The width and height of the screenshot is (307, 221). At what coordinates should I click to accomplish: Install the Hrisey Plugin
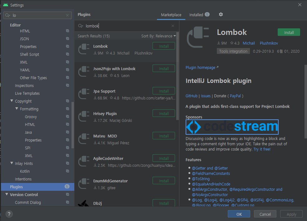point(164,114)
